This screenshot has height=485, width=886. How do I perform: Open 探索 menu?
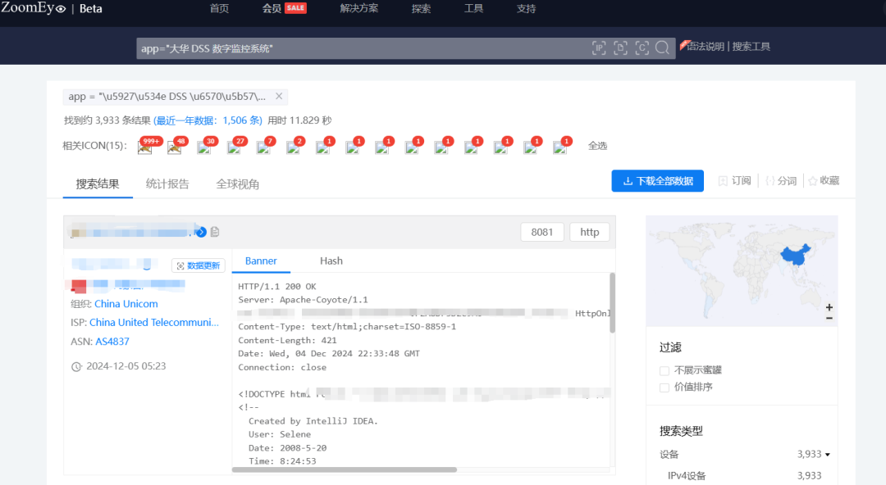(421, 8)
